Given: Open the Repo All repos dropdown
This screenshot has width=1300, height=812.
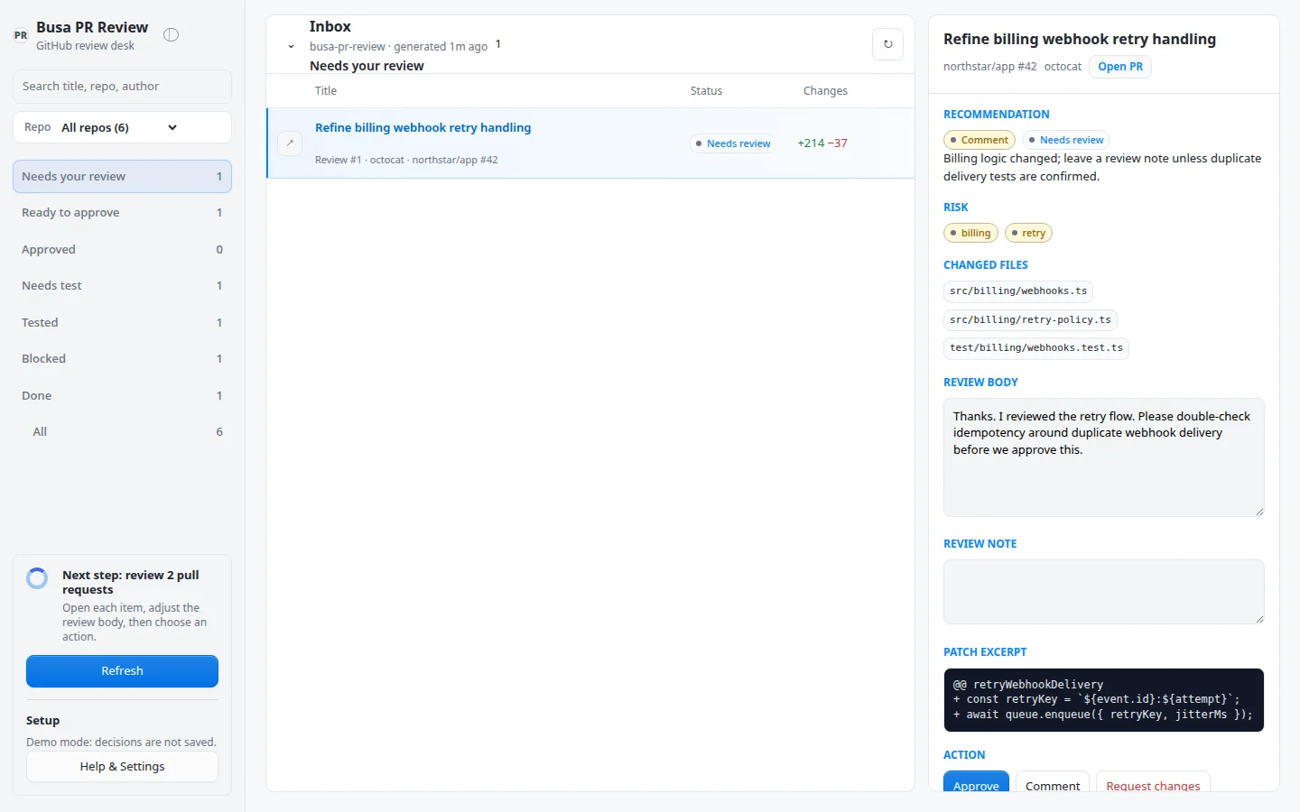Looking at the screenshot, I should coord(122,127).
